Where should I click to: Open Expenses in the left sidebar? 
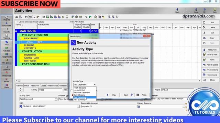[7, 68]
